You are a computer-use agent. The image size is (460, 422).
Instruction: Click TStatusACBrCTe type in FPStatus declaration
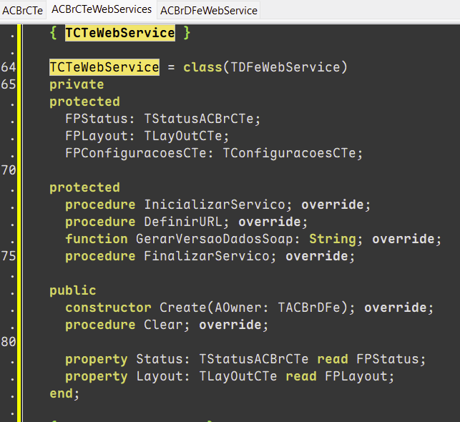pyautogui.click(x=199, y=119)
